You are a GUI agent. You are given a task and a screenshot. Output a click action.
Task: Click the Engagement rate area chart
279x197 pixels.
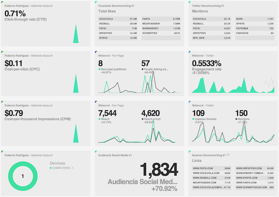(x=233, y=85)
